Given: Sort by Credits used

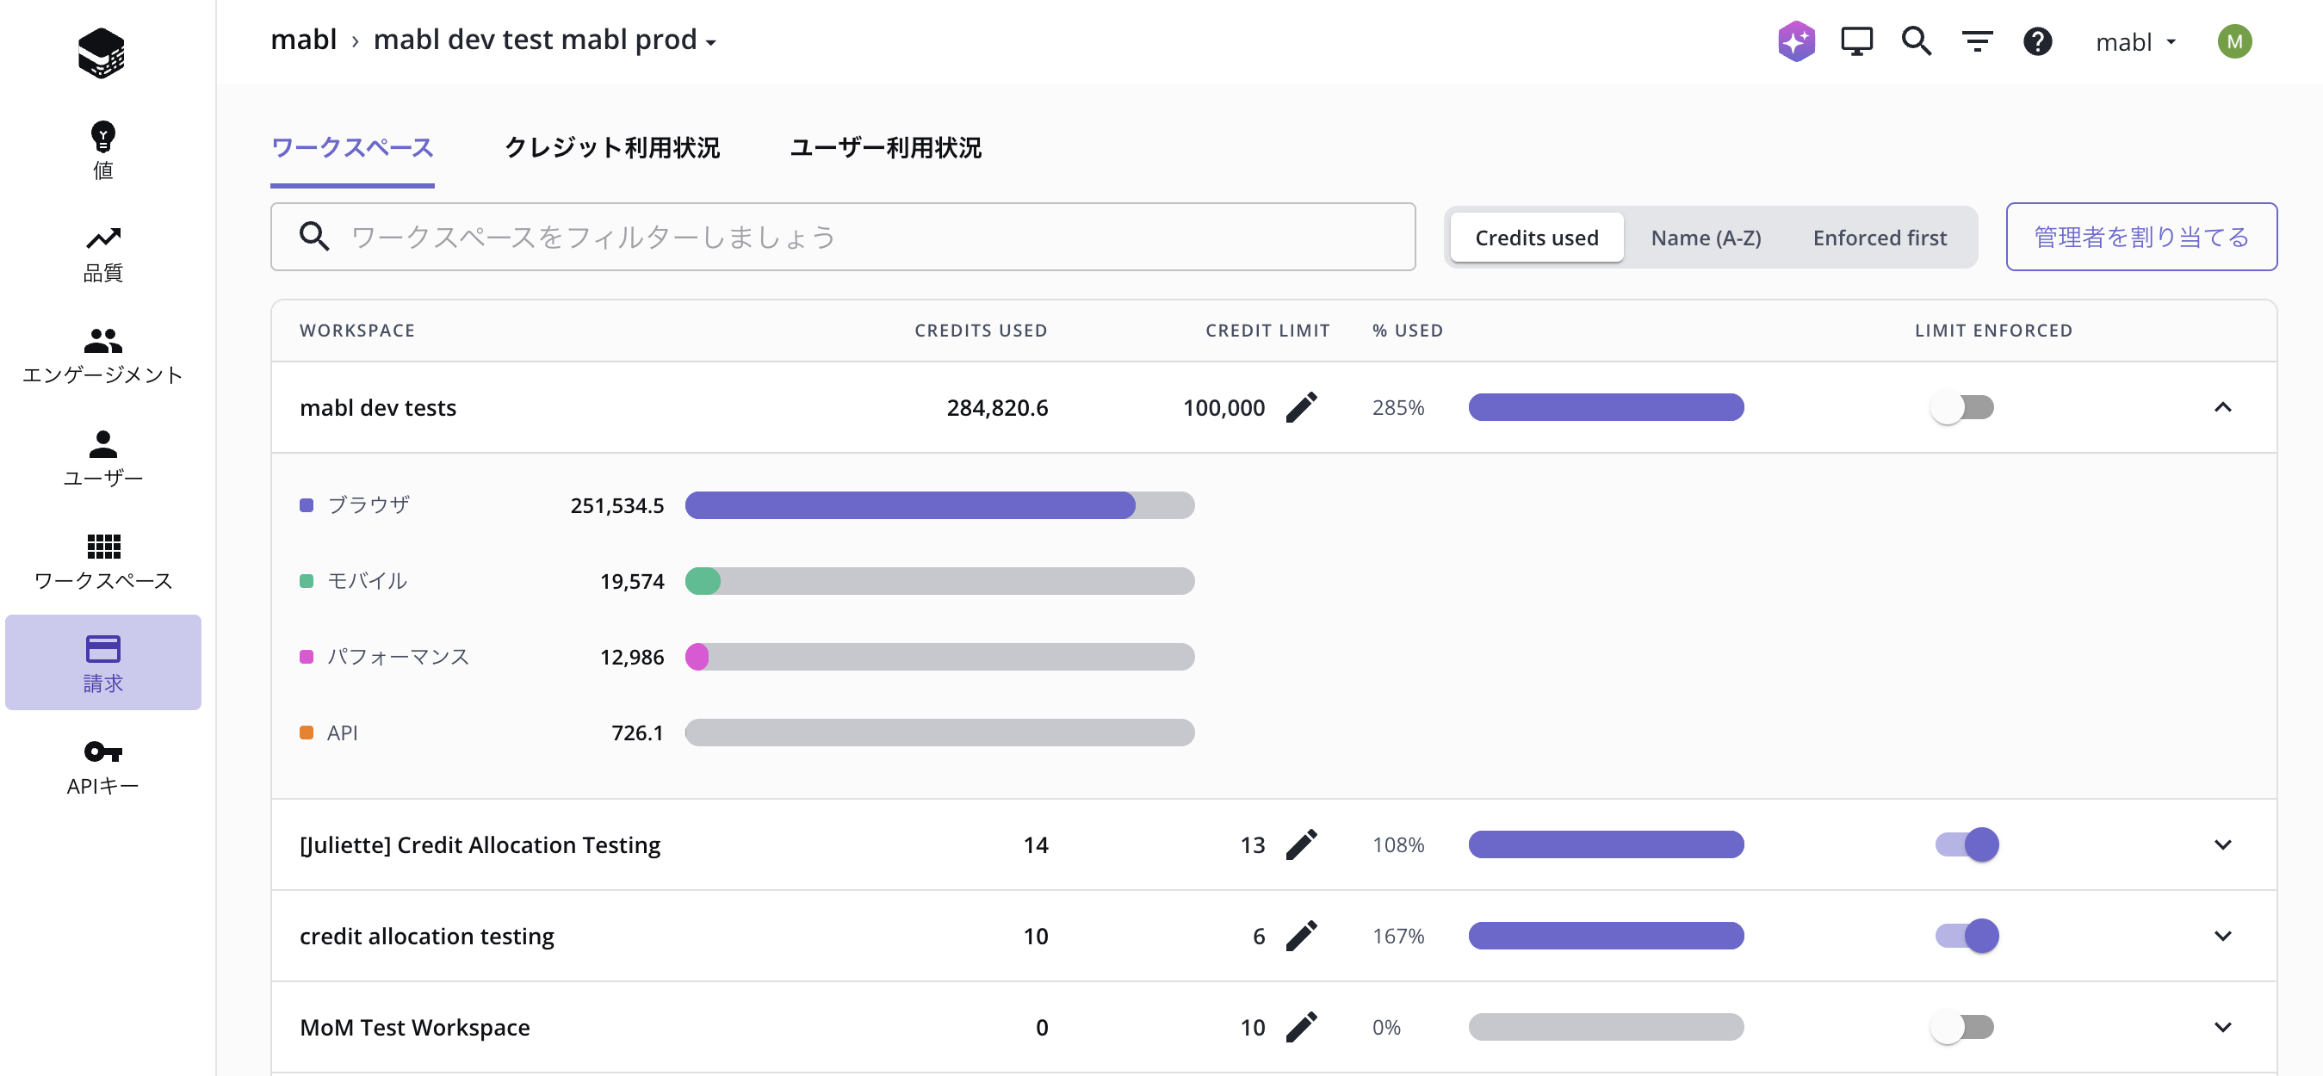Looking at the screenshot, I should tap(1537, 238).
